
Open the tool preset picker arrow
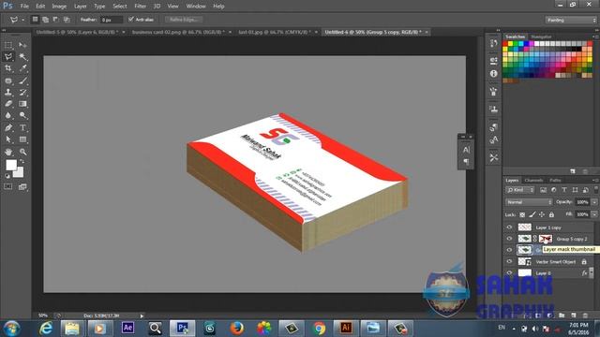(22, 20)
